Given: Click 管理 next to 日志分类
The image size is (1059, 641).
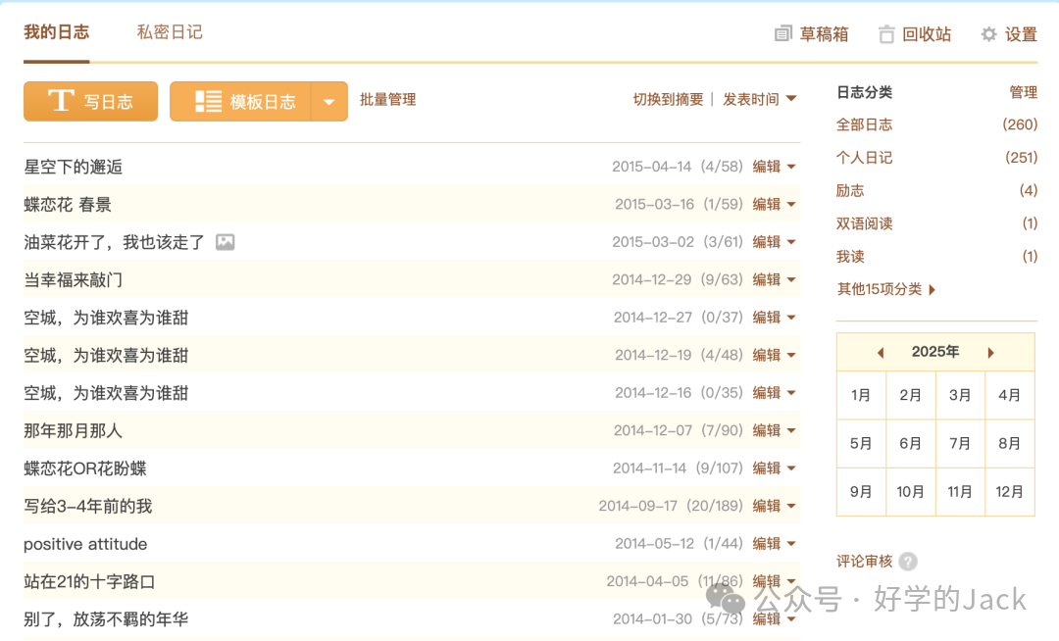Looking at the screenshot, I should click(1023, 92).
